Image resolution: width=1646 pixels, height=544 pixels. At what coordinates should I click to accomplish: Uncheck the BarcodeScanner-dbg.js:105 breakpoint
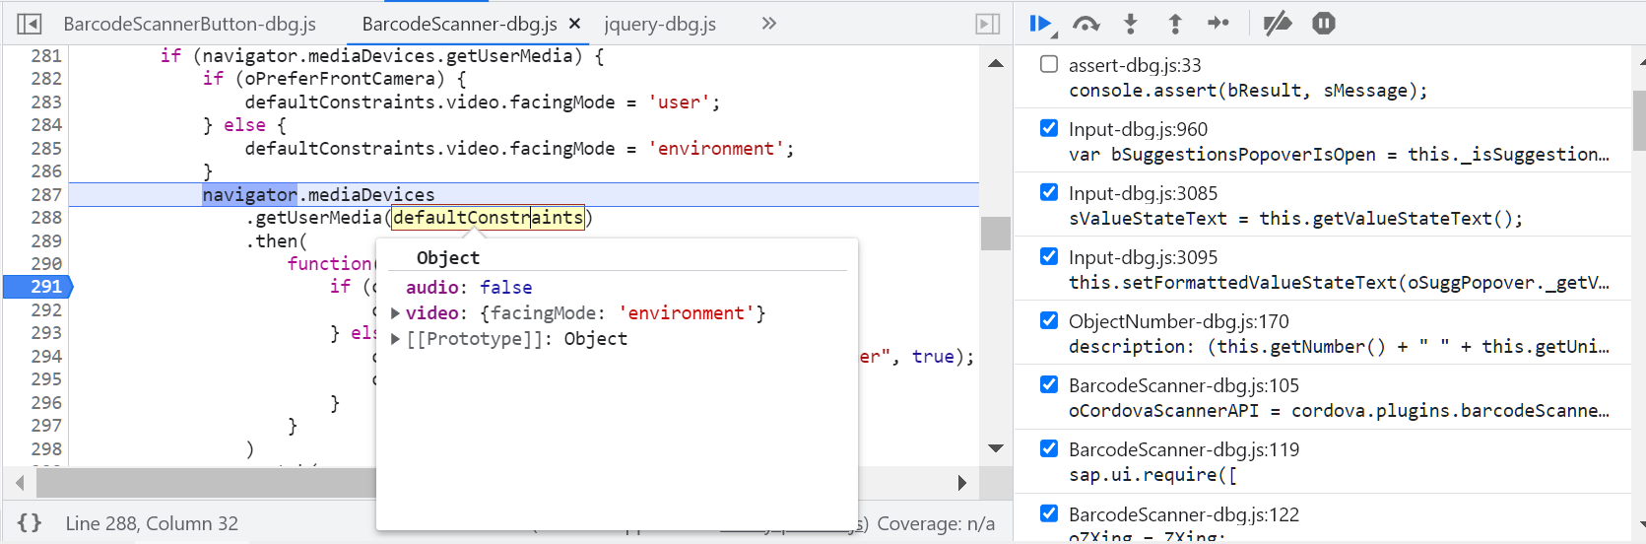point(1049,384)
